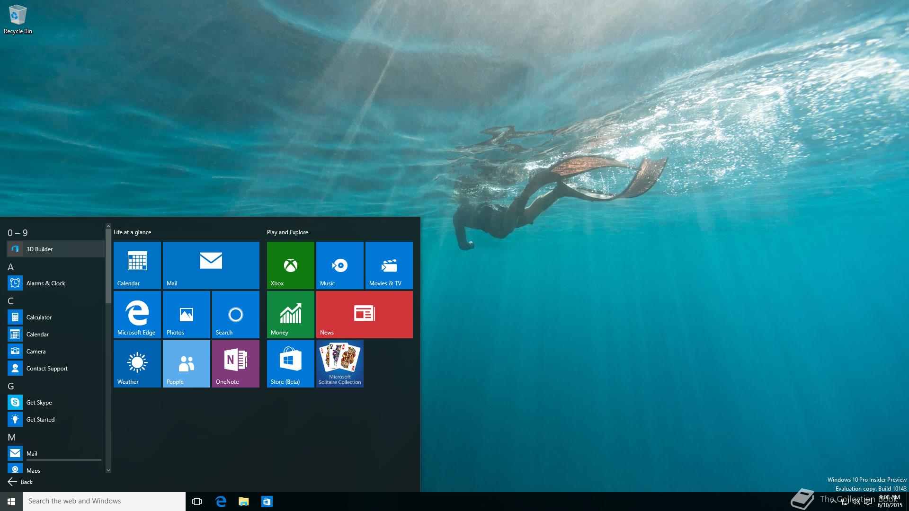Open the Movies & TV tile
This screenshot has width=909, height=511.
389,265
